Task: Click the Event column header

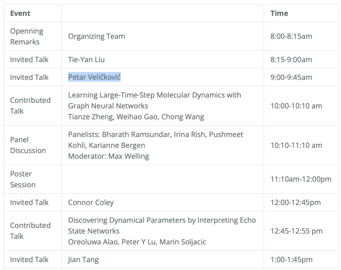Action: tap(20, 14)
